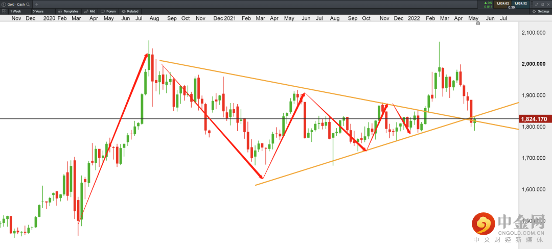Open the Gold - Cash chart tab
Screen dimensions: 552x249
[x=16, y=4]
